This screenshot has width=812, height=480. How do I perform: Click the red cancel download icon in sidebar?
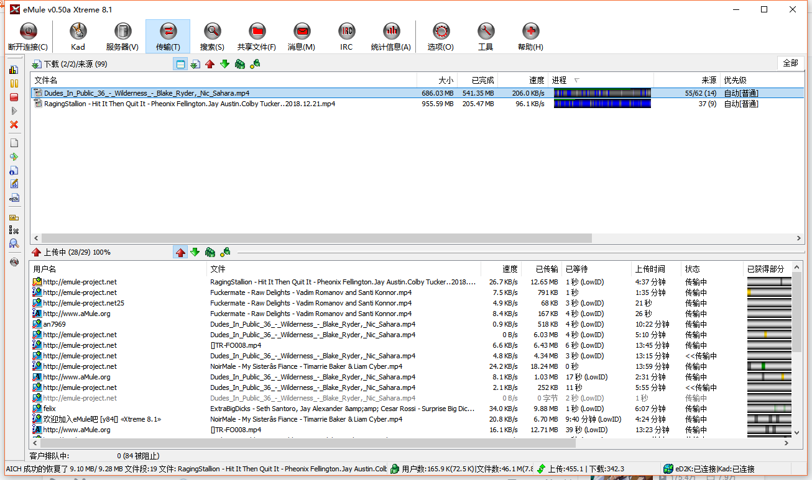pyautogui.click(x=14, y=125)
